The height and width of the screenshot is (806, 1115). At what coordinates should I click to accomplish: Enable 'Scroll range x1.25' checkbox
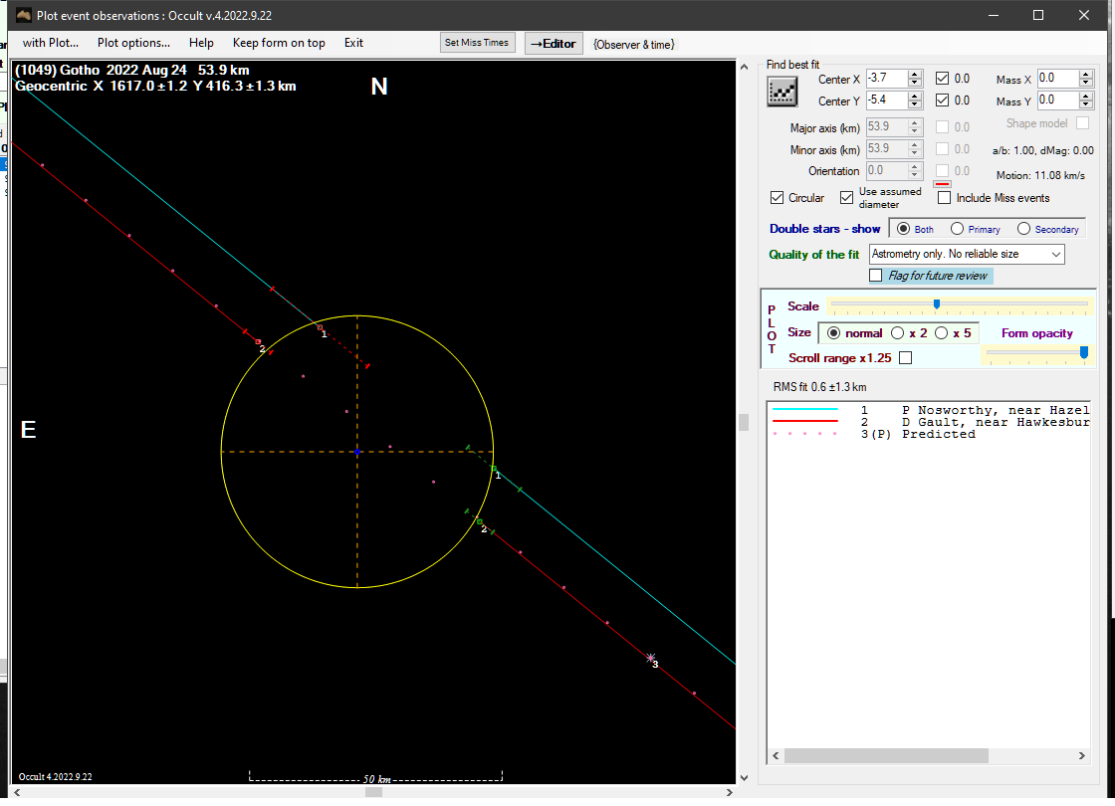(905, 357)
